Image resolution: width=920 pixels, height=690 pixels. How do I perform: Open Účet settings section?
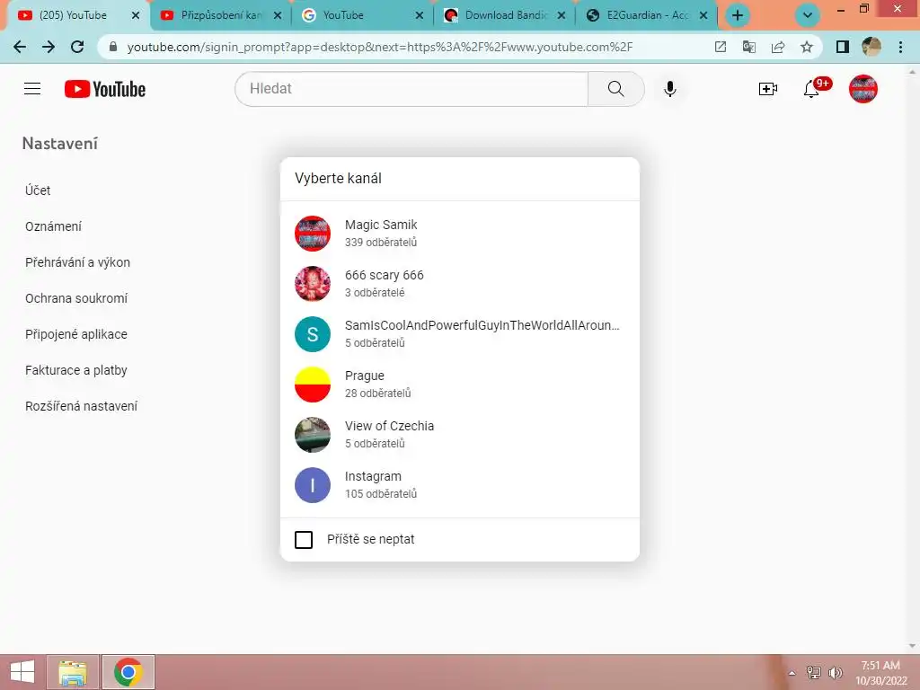(x=38, y=190)
